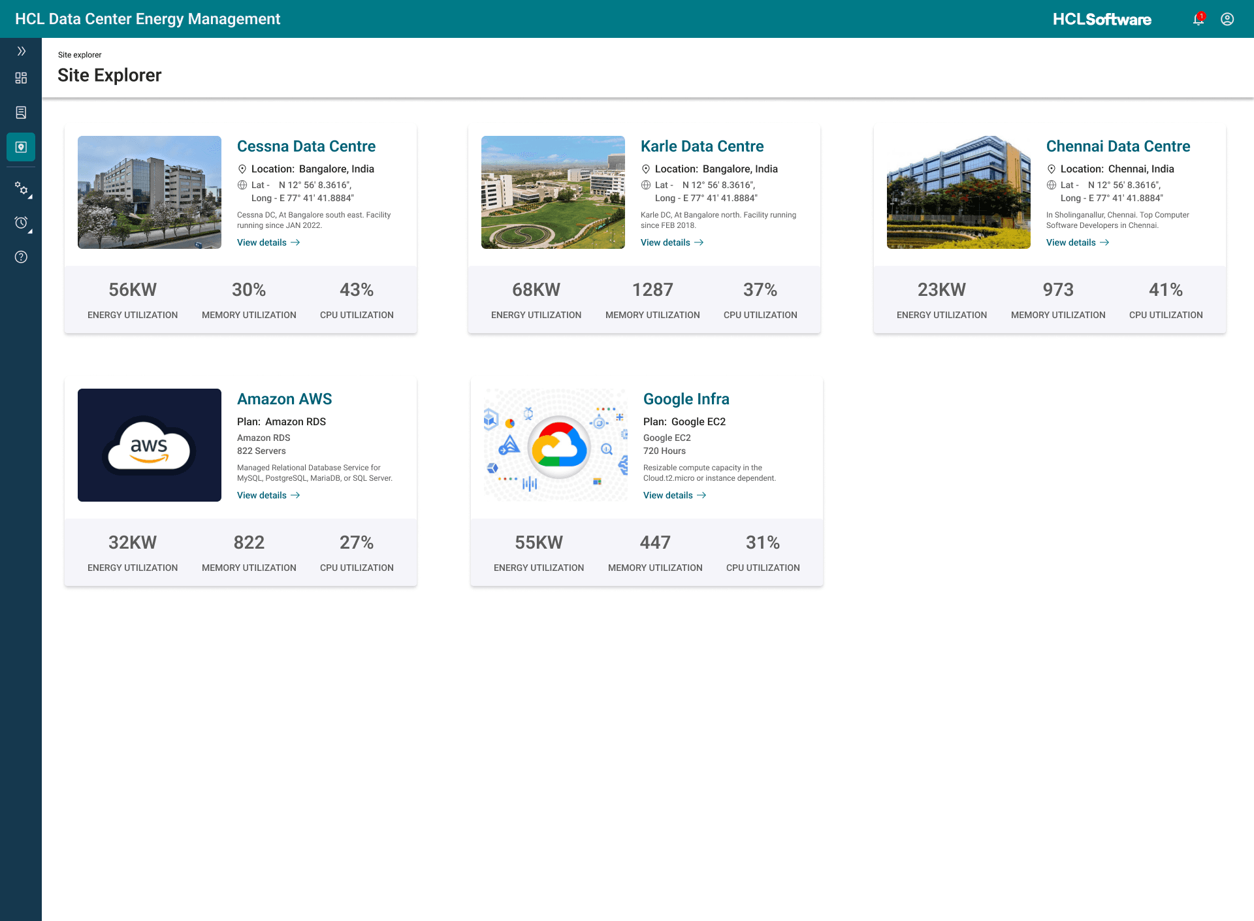Click the 30% memory utilization on Cessna

coord(249,290)
